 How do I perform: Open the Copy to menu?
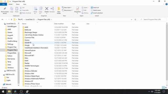[40, 10]
